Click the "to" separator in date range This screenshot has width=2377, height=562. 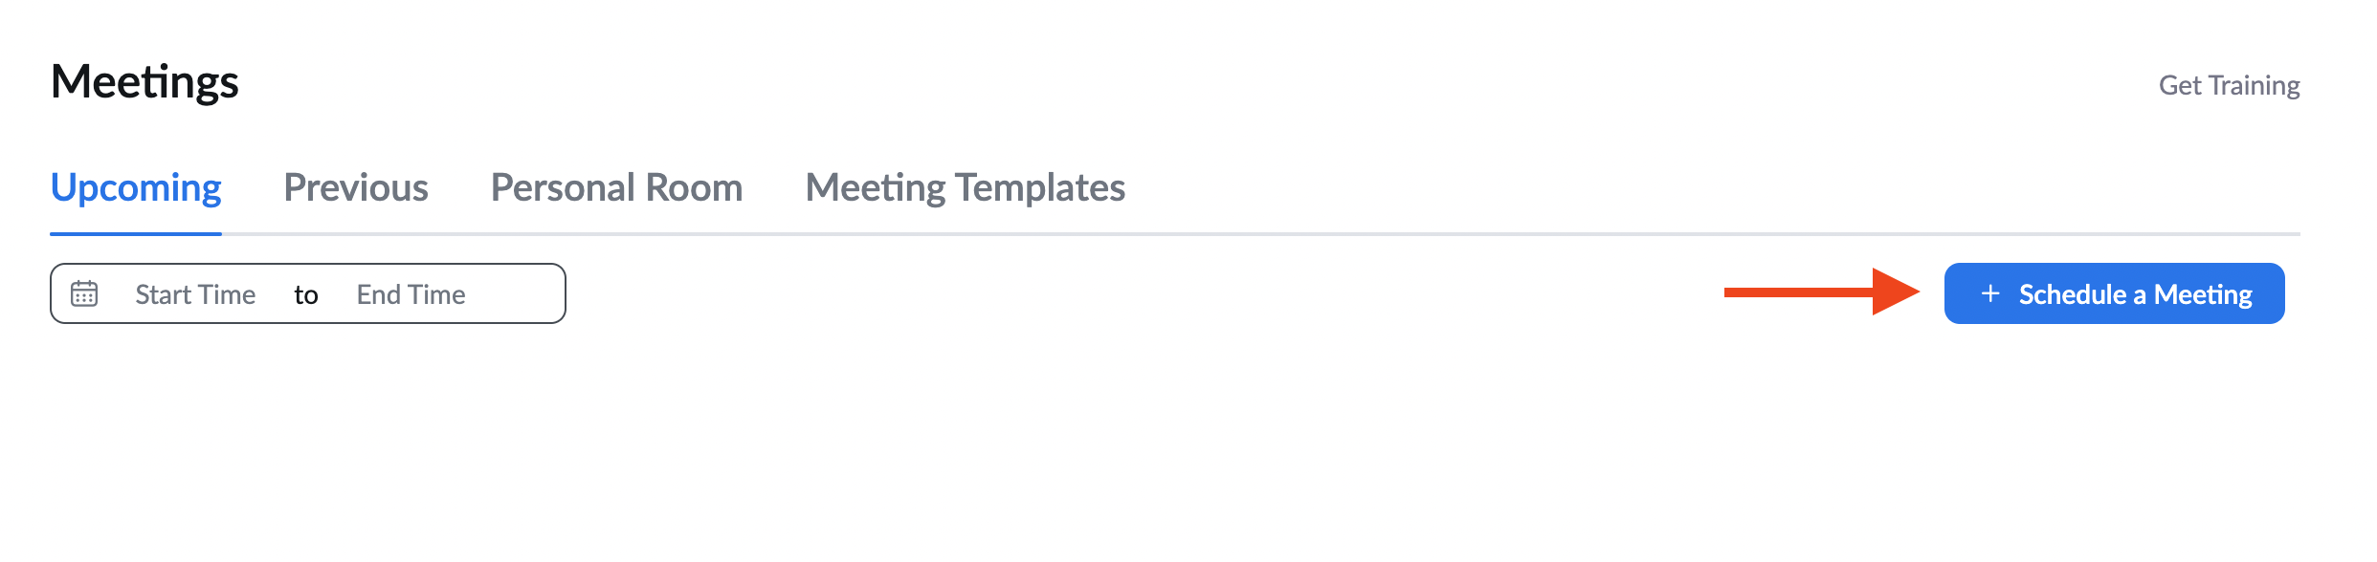click(x=306, y=294)
